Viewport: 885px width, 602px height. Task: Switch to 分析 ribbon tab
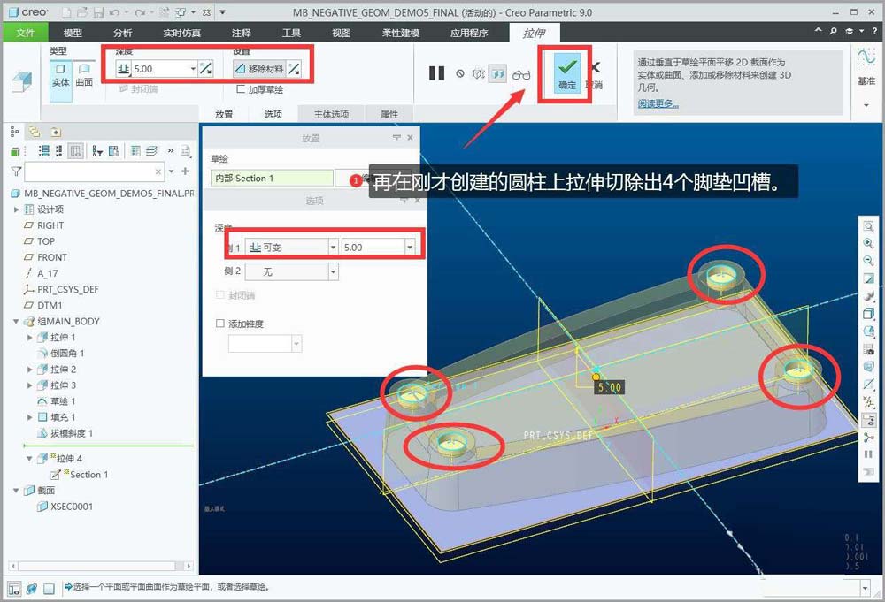click(x=122, y=33)
